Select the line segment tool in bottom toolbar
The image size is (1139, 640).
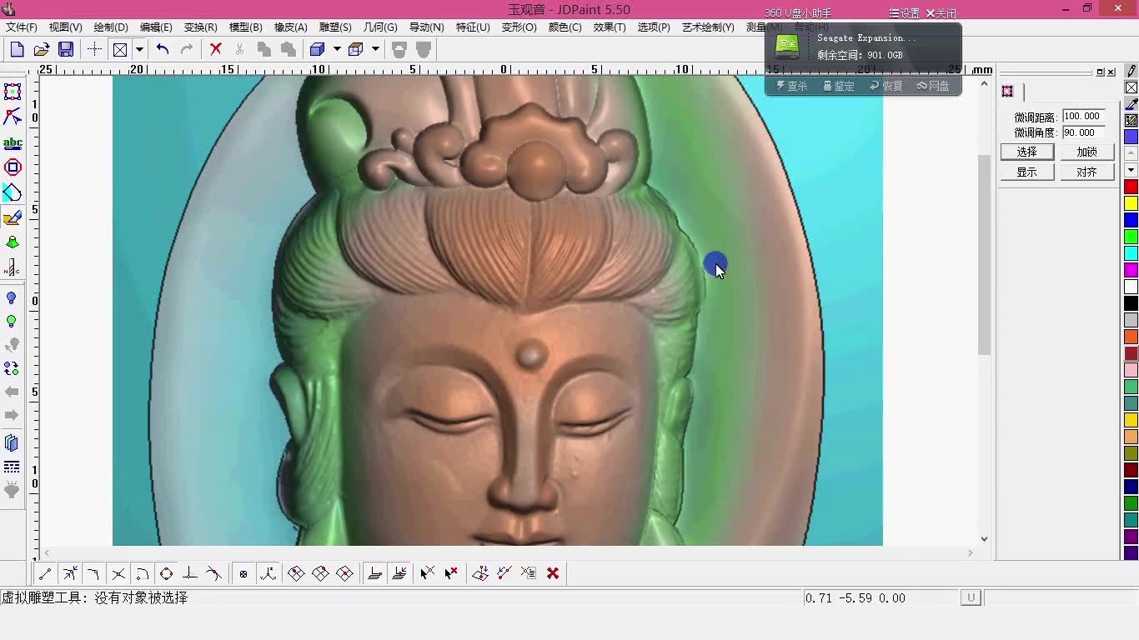pos(45,573)
